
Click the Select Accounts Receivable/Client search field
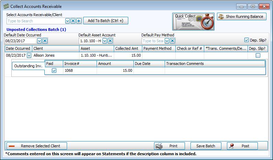tap(35, 21)
